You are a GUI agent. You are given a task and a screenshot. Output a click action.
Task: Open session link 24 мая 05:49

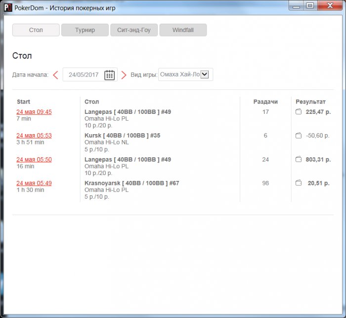pyautogui.click(x=34, y=183)
